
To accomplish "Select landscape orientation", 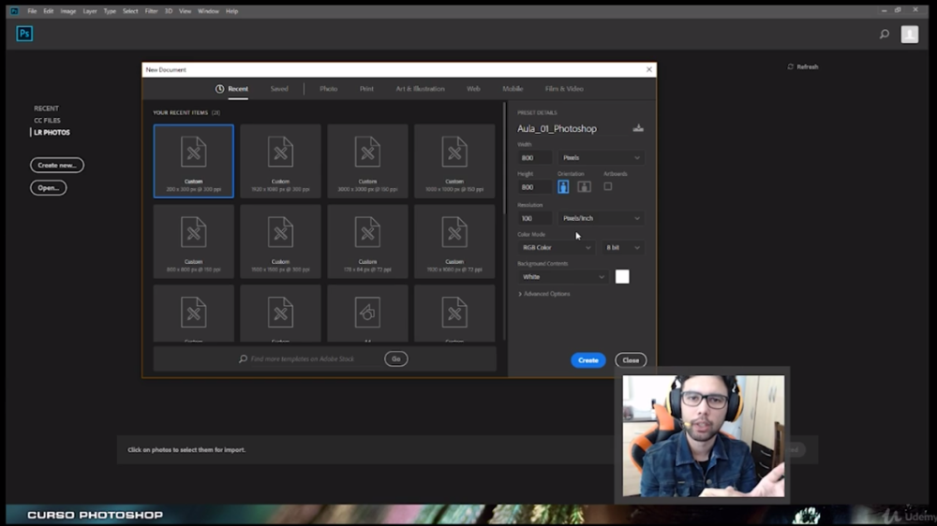I will pos(584,187).
